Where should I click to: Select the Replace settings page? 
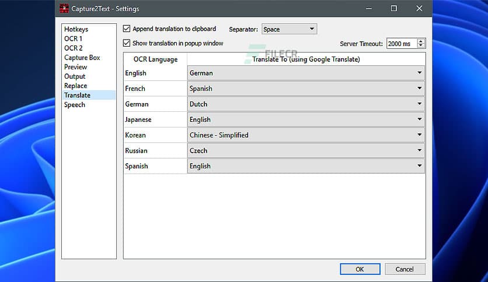(75, 86)
